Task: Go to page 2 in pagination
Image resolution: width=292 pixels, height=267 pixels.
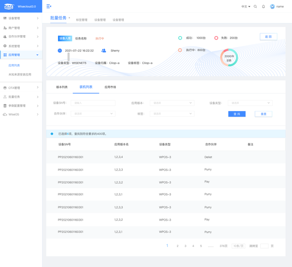Action: pyautogui.click(x=177, y=246)
